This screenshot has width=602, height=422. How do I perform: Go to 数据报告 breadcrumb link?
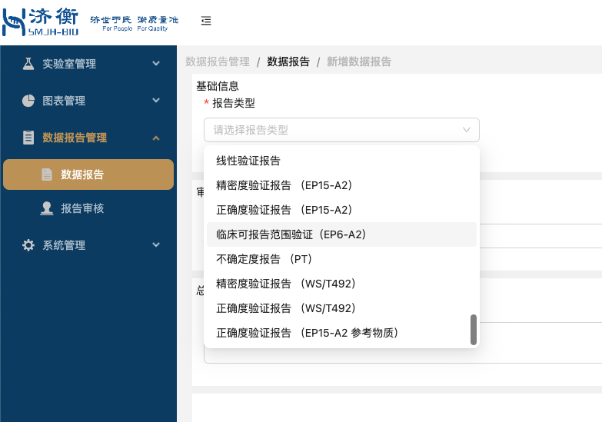tap(288, 61)
